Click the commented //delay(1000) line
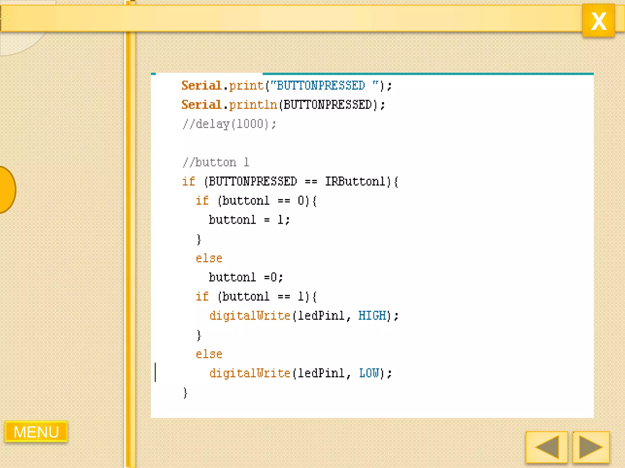Image resolution: width=625 pixels, height=468 pixels. tap(229, 124)
